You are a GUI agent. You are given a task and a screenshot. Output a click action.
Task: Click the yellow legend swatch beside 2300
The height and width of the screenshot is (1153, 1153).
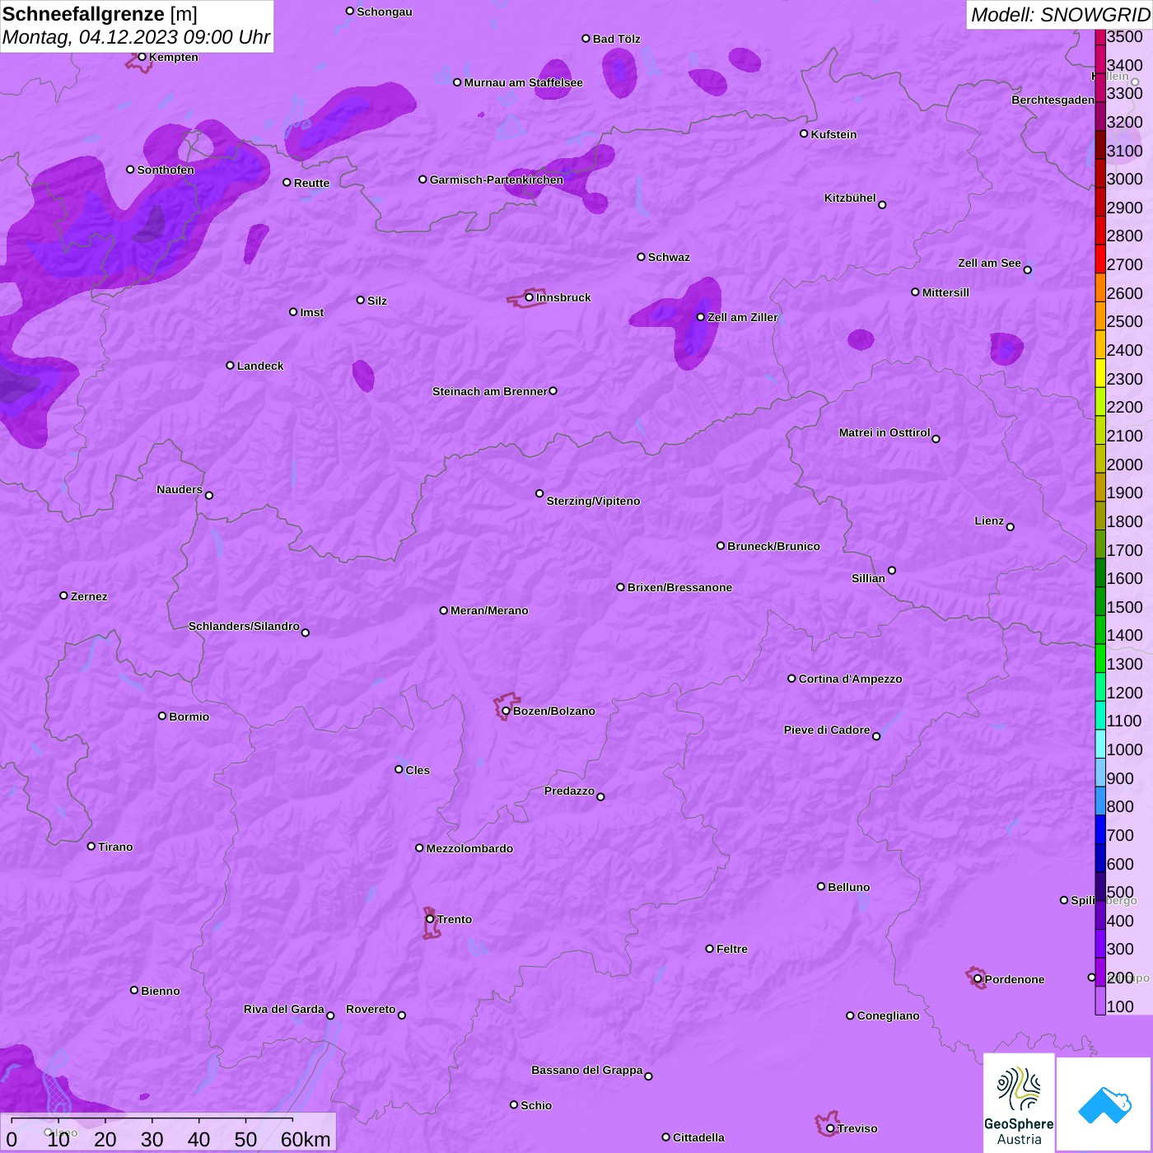[1100, 372]
